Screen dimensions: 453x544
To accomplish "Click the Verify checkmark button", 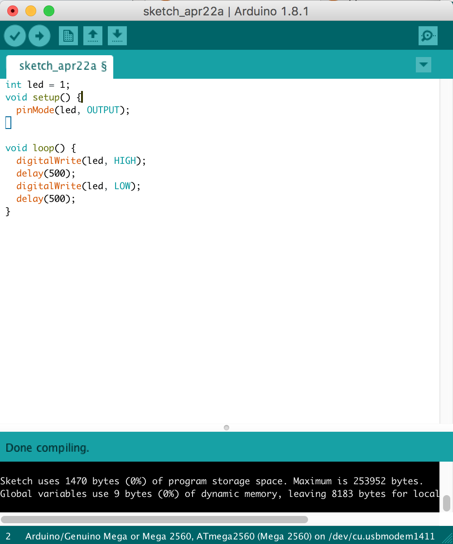I will click(x=15, y=36).
